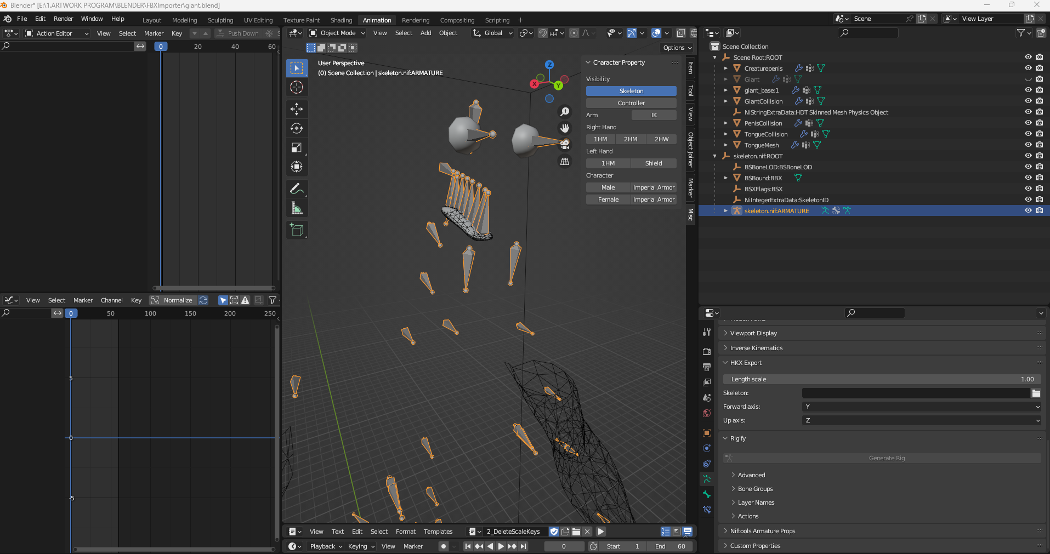The image size is (1050, 554).
Task: Collapse the skeleton.nif:ROOT hierarchy
Action: (x=714, y=156)
